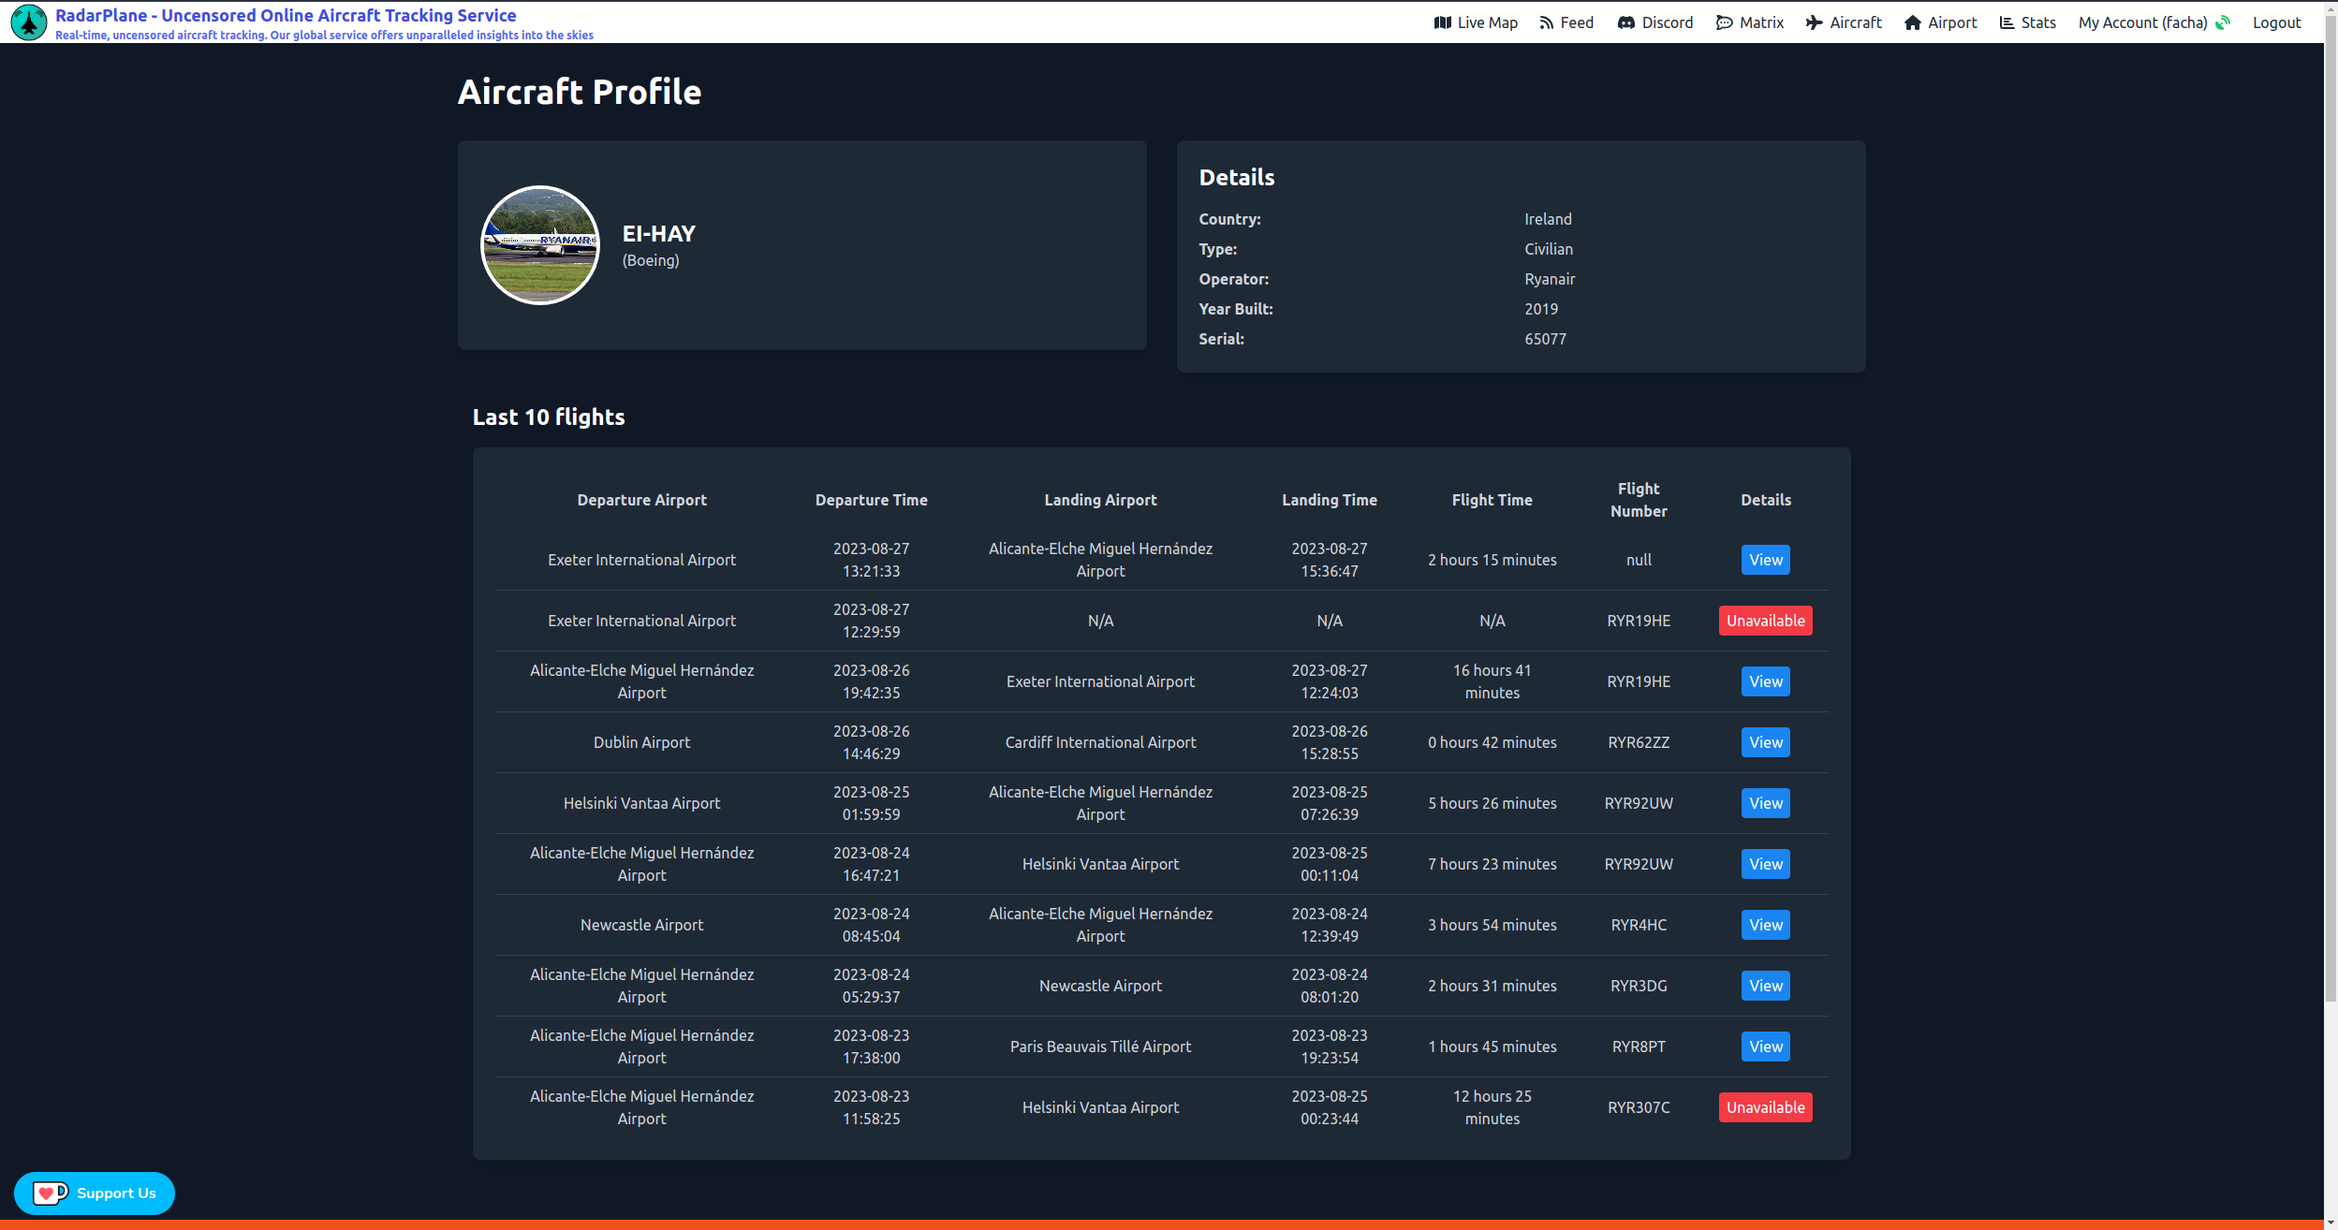The width and height of the screenshot is (2338, 1230).
Task: View details for flight RYR8PT
Action: tap(1765, 1047)
